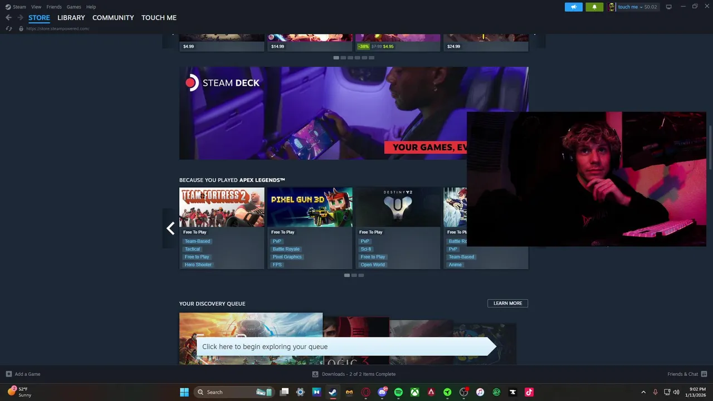Open Xbox app from the taskbar
The height and width of the screenshot is (401, 713).
tap(415, 392)
